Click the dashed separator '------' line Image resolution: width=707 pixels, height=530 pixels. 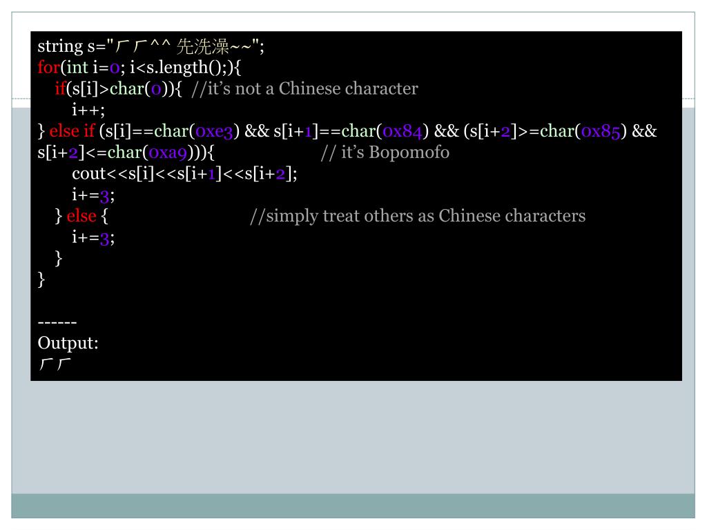57,323
